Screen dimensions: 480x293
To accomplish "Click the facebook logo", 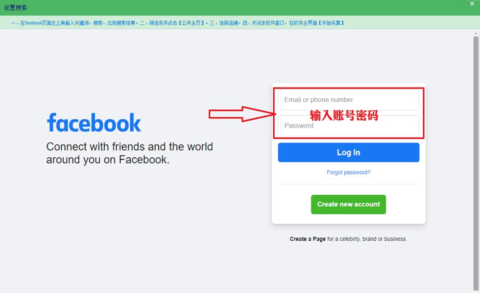I will [94, 123].
